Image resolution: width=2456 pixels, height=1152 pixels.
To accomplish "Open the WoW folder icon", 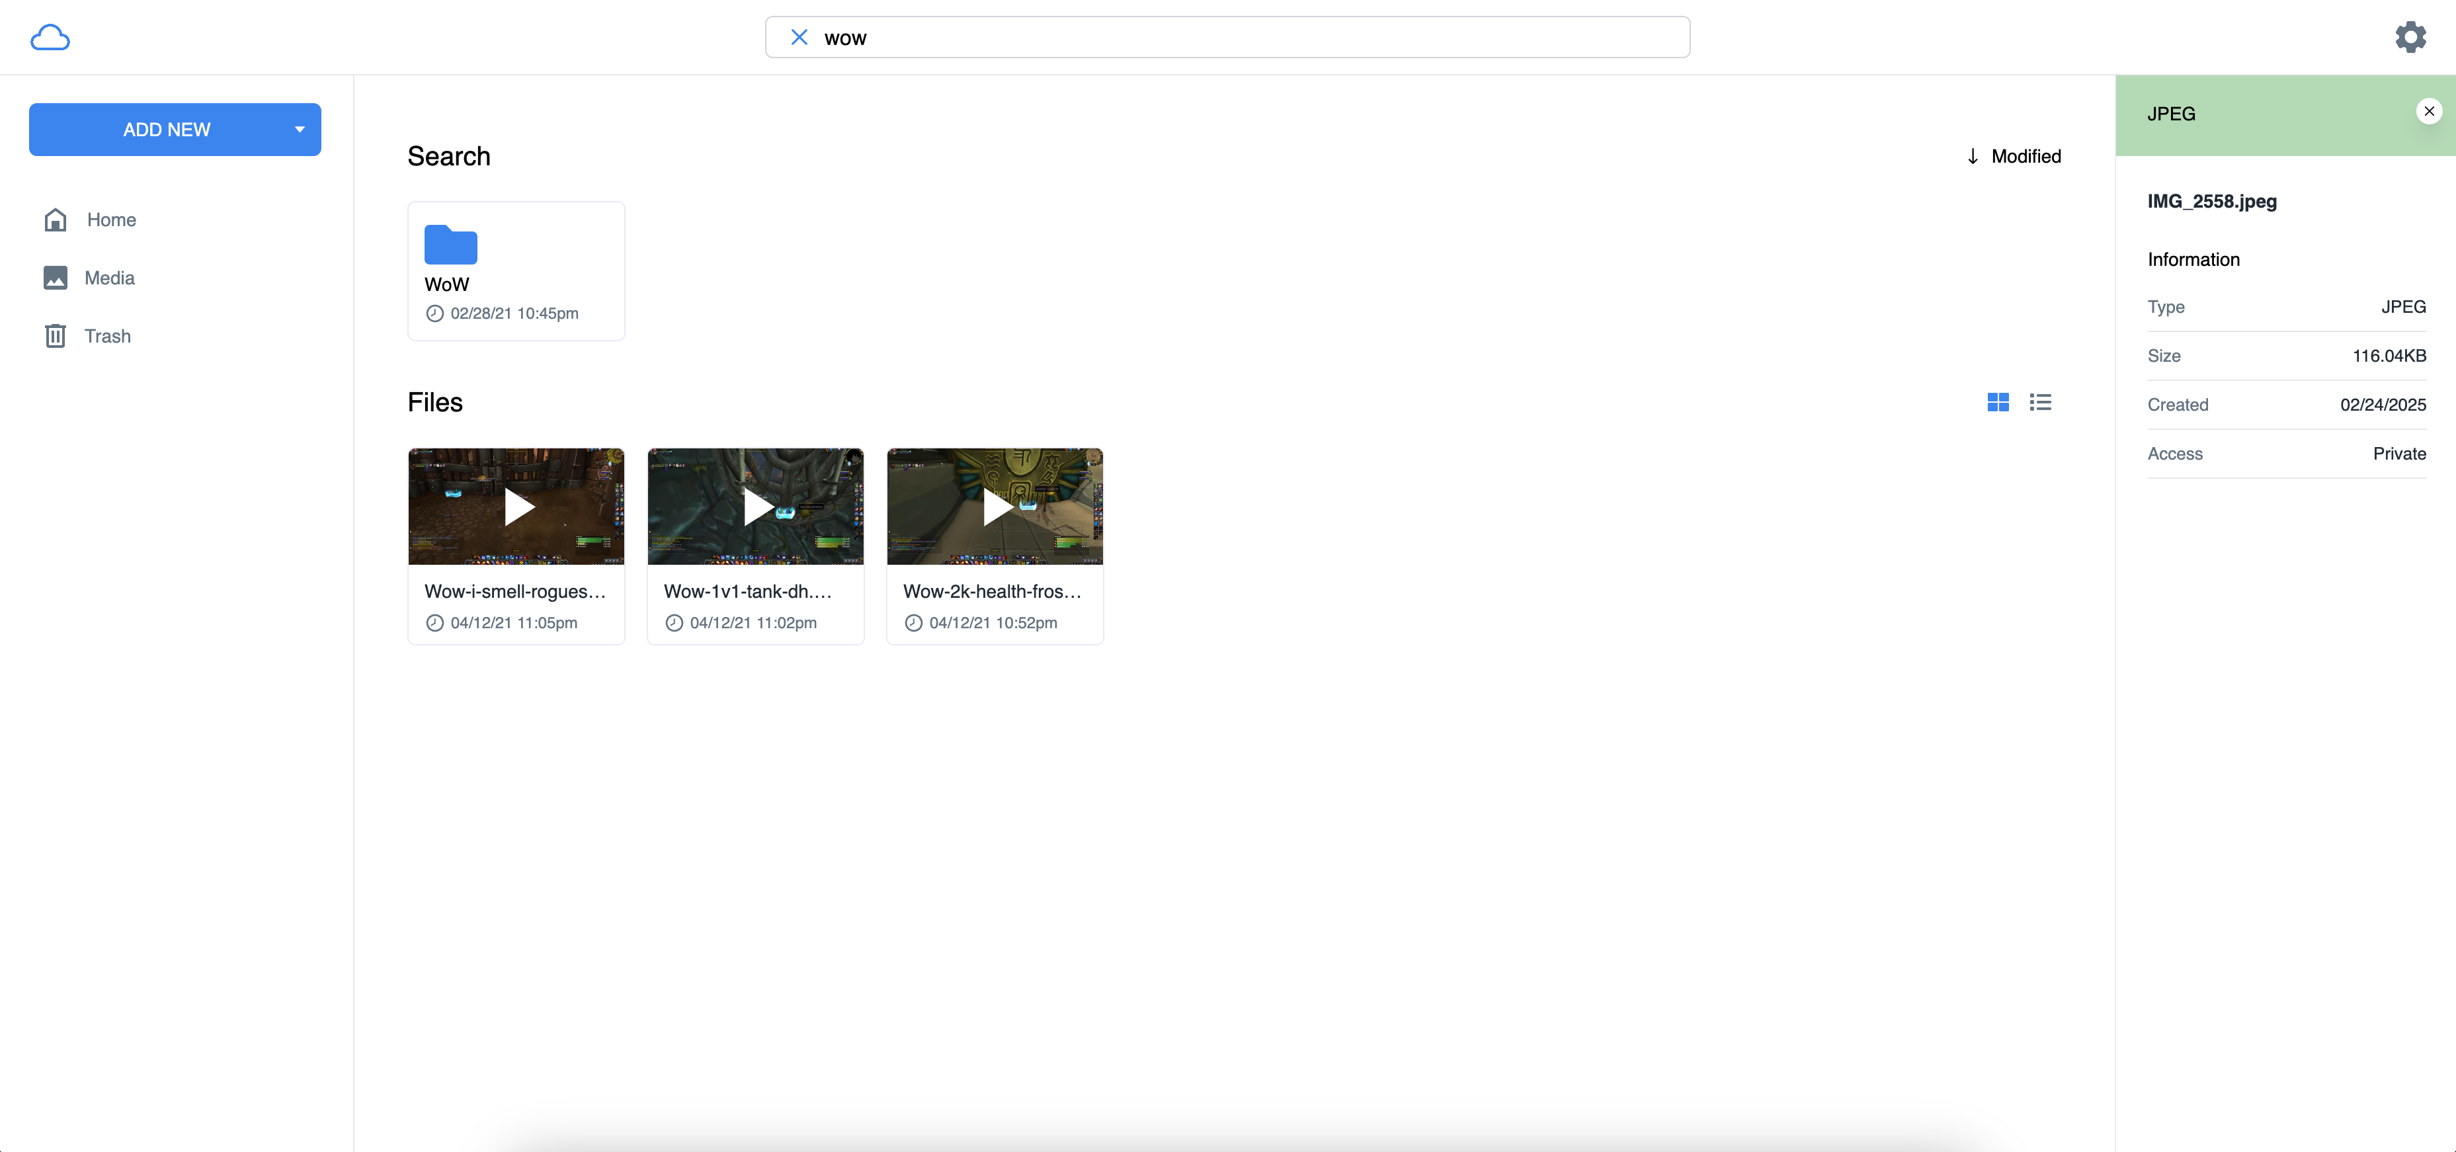I will [x=450, y=245].
